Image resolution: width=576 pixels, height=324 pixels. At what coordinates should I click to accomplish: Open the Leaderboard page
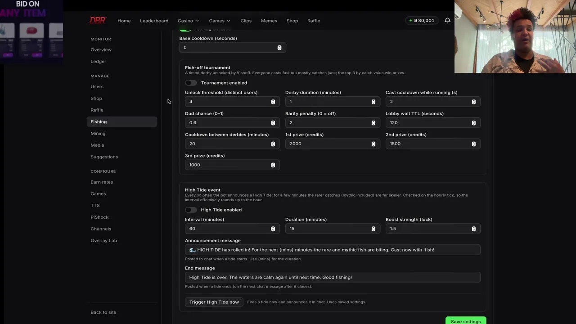[154, 21]
